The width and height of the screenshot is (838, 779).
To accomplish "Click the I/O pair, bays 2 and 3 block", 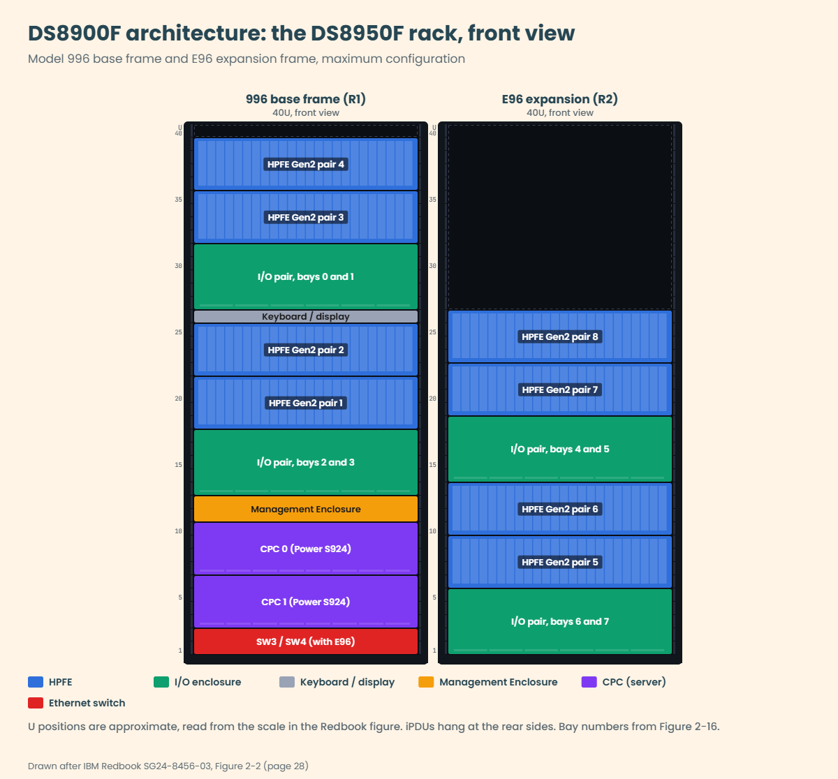I will [x=306, y=462].
